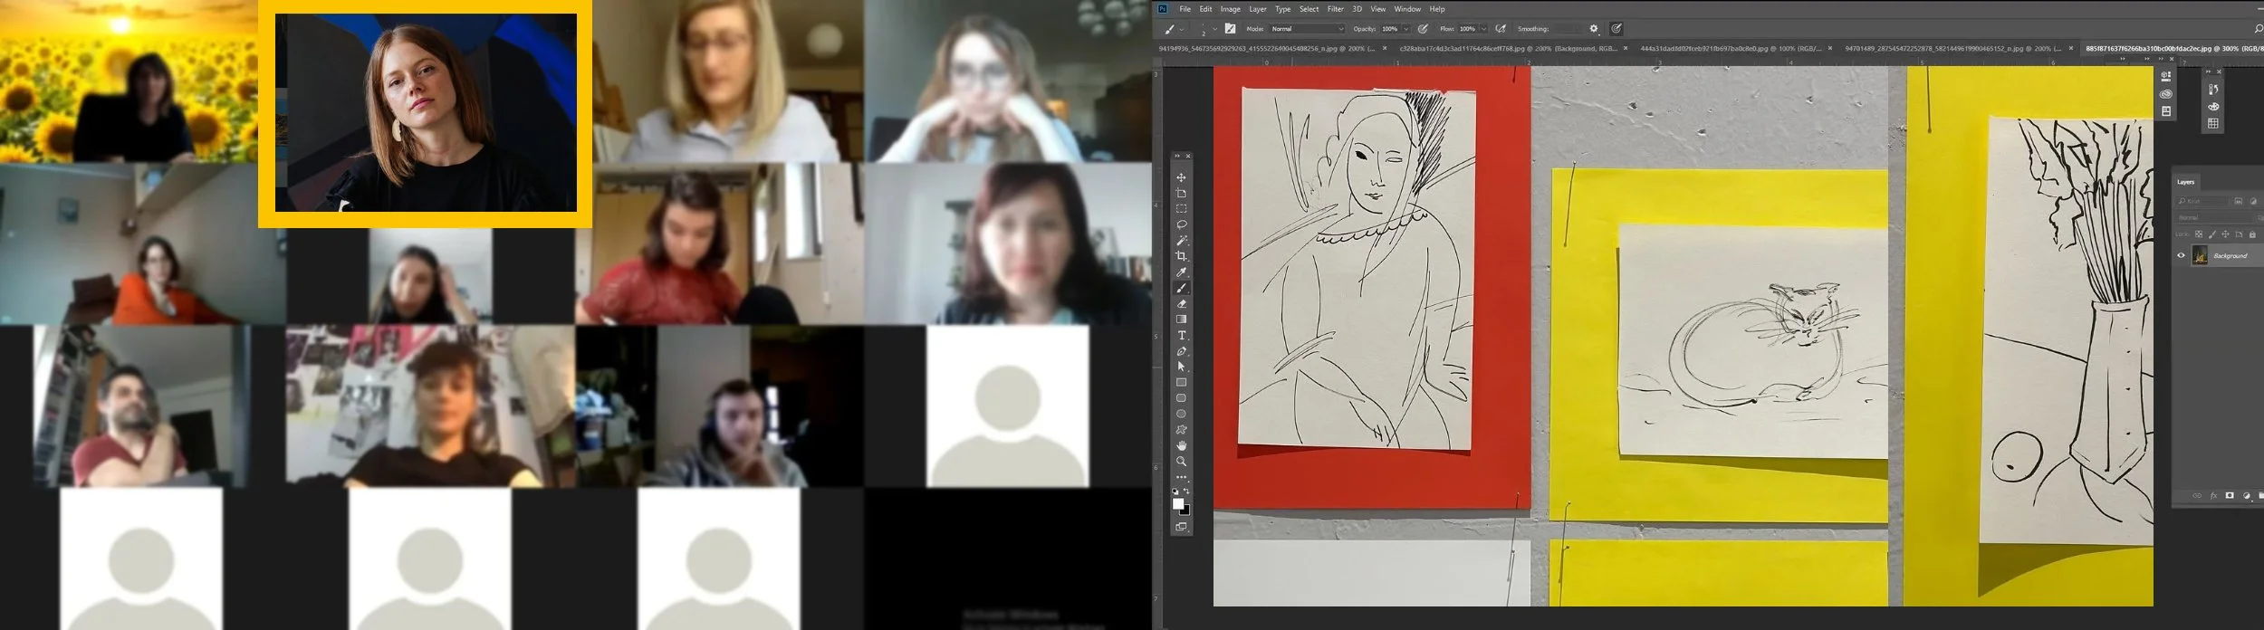This screenshot has width=2264, height=630.
Task: Open the Image menu
Action: tap(1230, 9)
